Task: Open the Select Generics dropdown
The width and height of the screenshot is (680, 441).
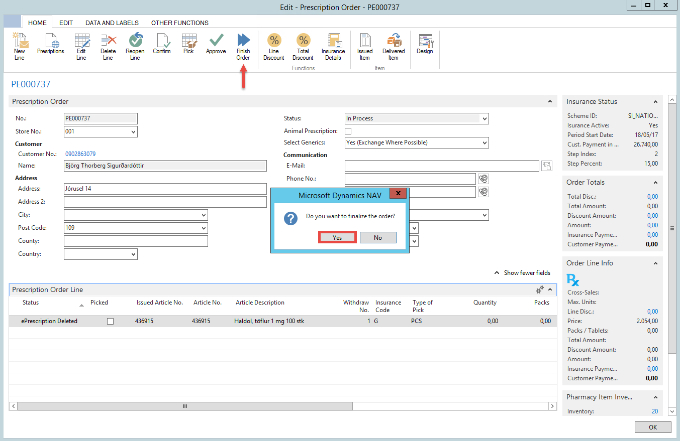Action: click(484, 143)
